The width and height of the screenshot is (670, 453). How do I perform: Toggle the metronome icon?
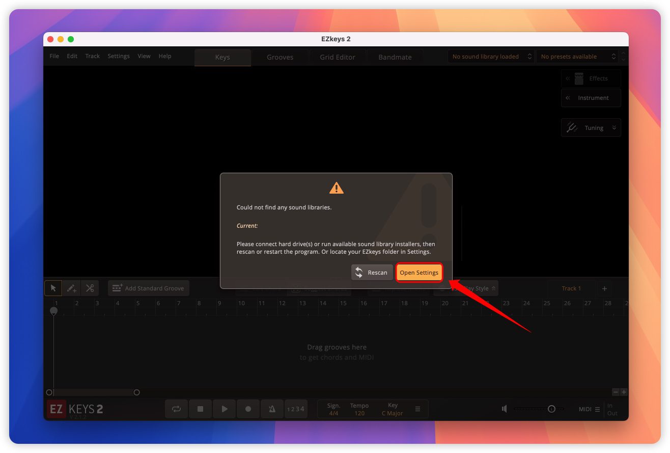[x=272, y=409]
